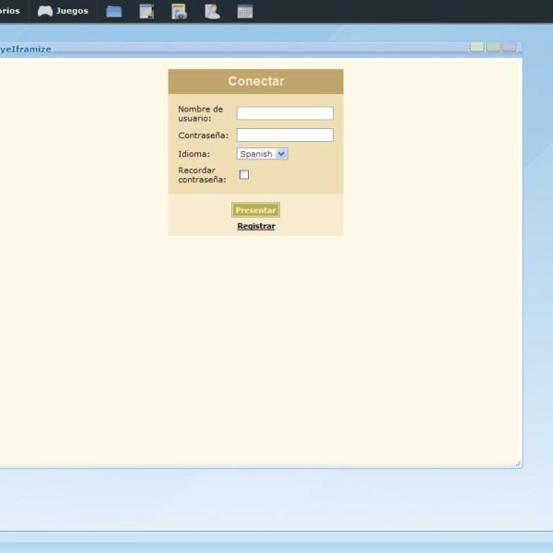Image resolution: width=553 pixels, height=553 pixels.
Task: Click the game controller icon
Action: coord(45,11)
